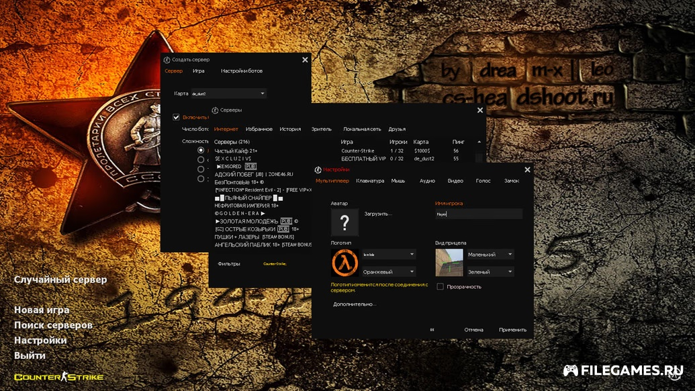Open Фильтры in the Серверы window
The width and height of the screenshot is (695, 391).
coord(229,264)
